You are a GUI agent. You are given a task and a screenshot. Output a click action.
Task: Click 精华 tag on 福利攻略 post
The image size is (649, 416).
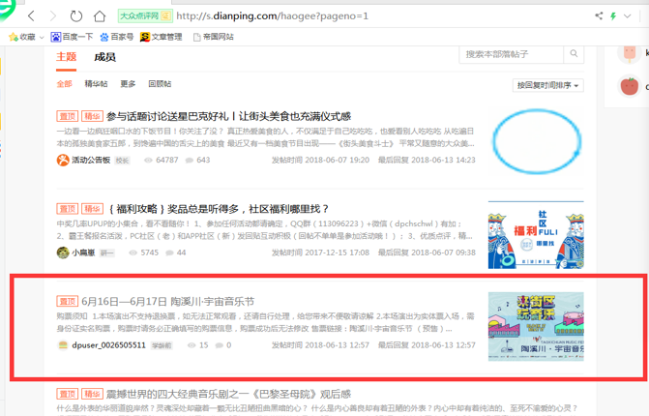92,209
